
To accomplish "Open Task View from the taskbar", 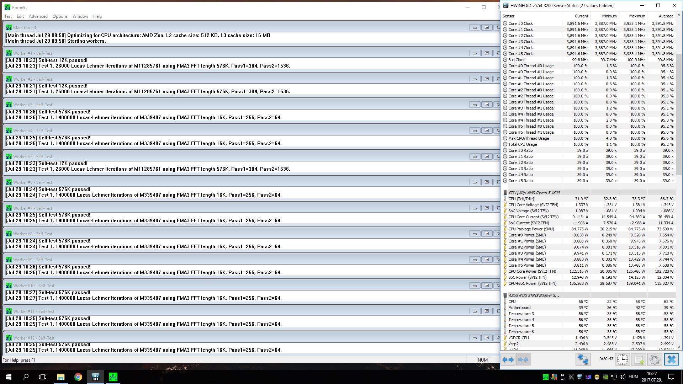I will tap(43, 377).
